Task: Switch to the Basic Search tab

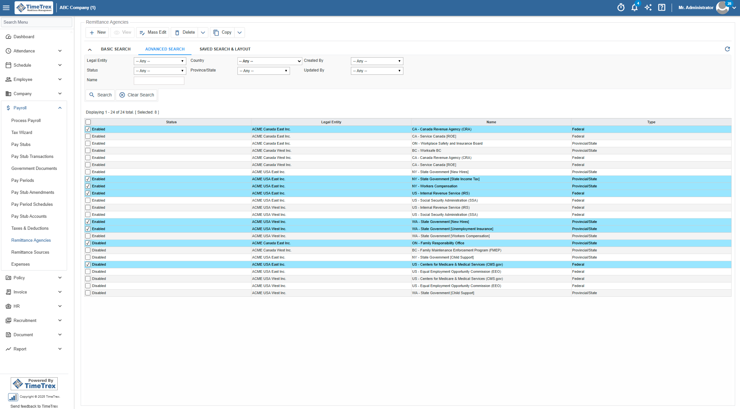Action: tap(116, 49)
